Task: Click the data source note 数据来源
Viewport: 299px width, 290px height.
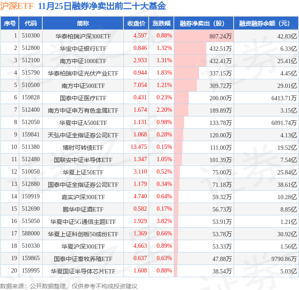Action: point(69,286)
